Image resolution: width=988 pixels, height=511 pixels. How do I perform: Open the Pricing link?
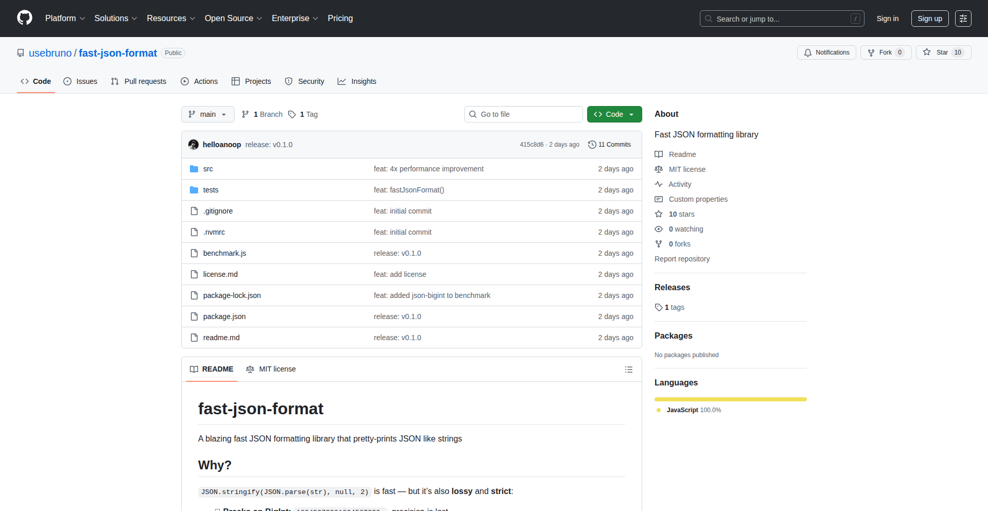pyautogui.click(x=340, y=19)
